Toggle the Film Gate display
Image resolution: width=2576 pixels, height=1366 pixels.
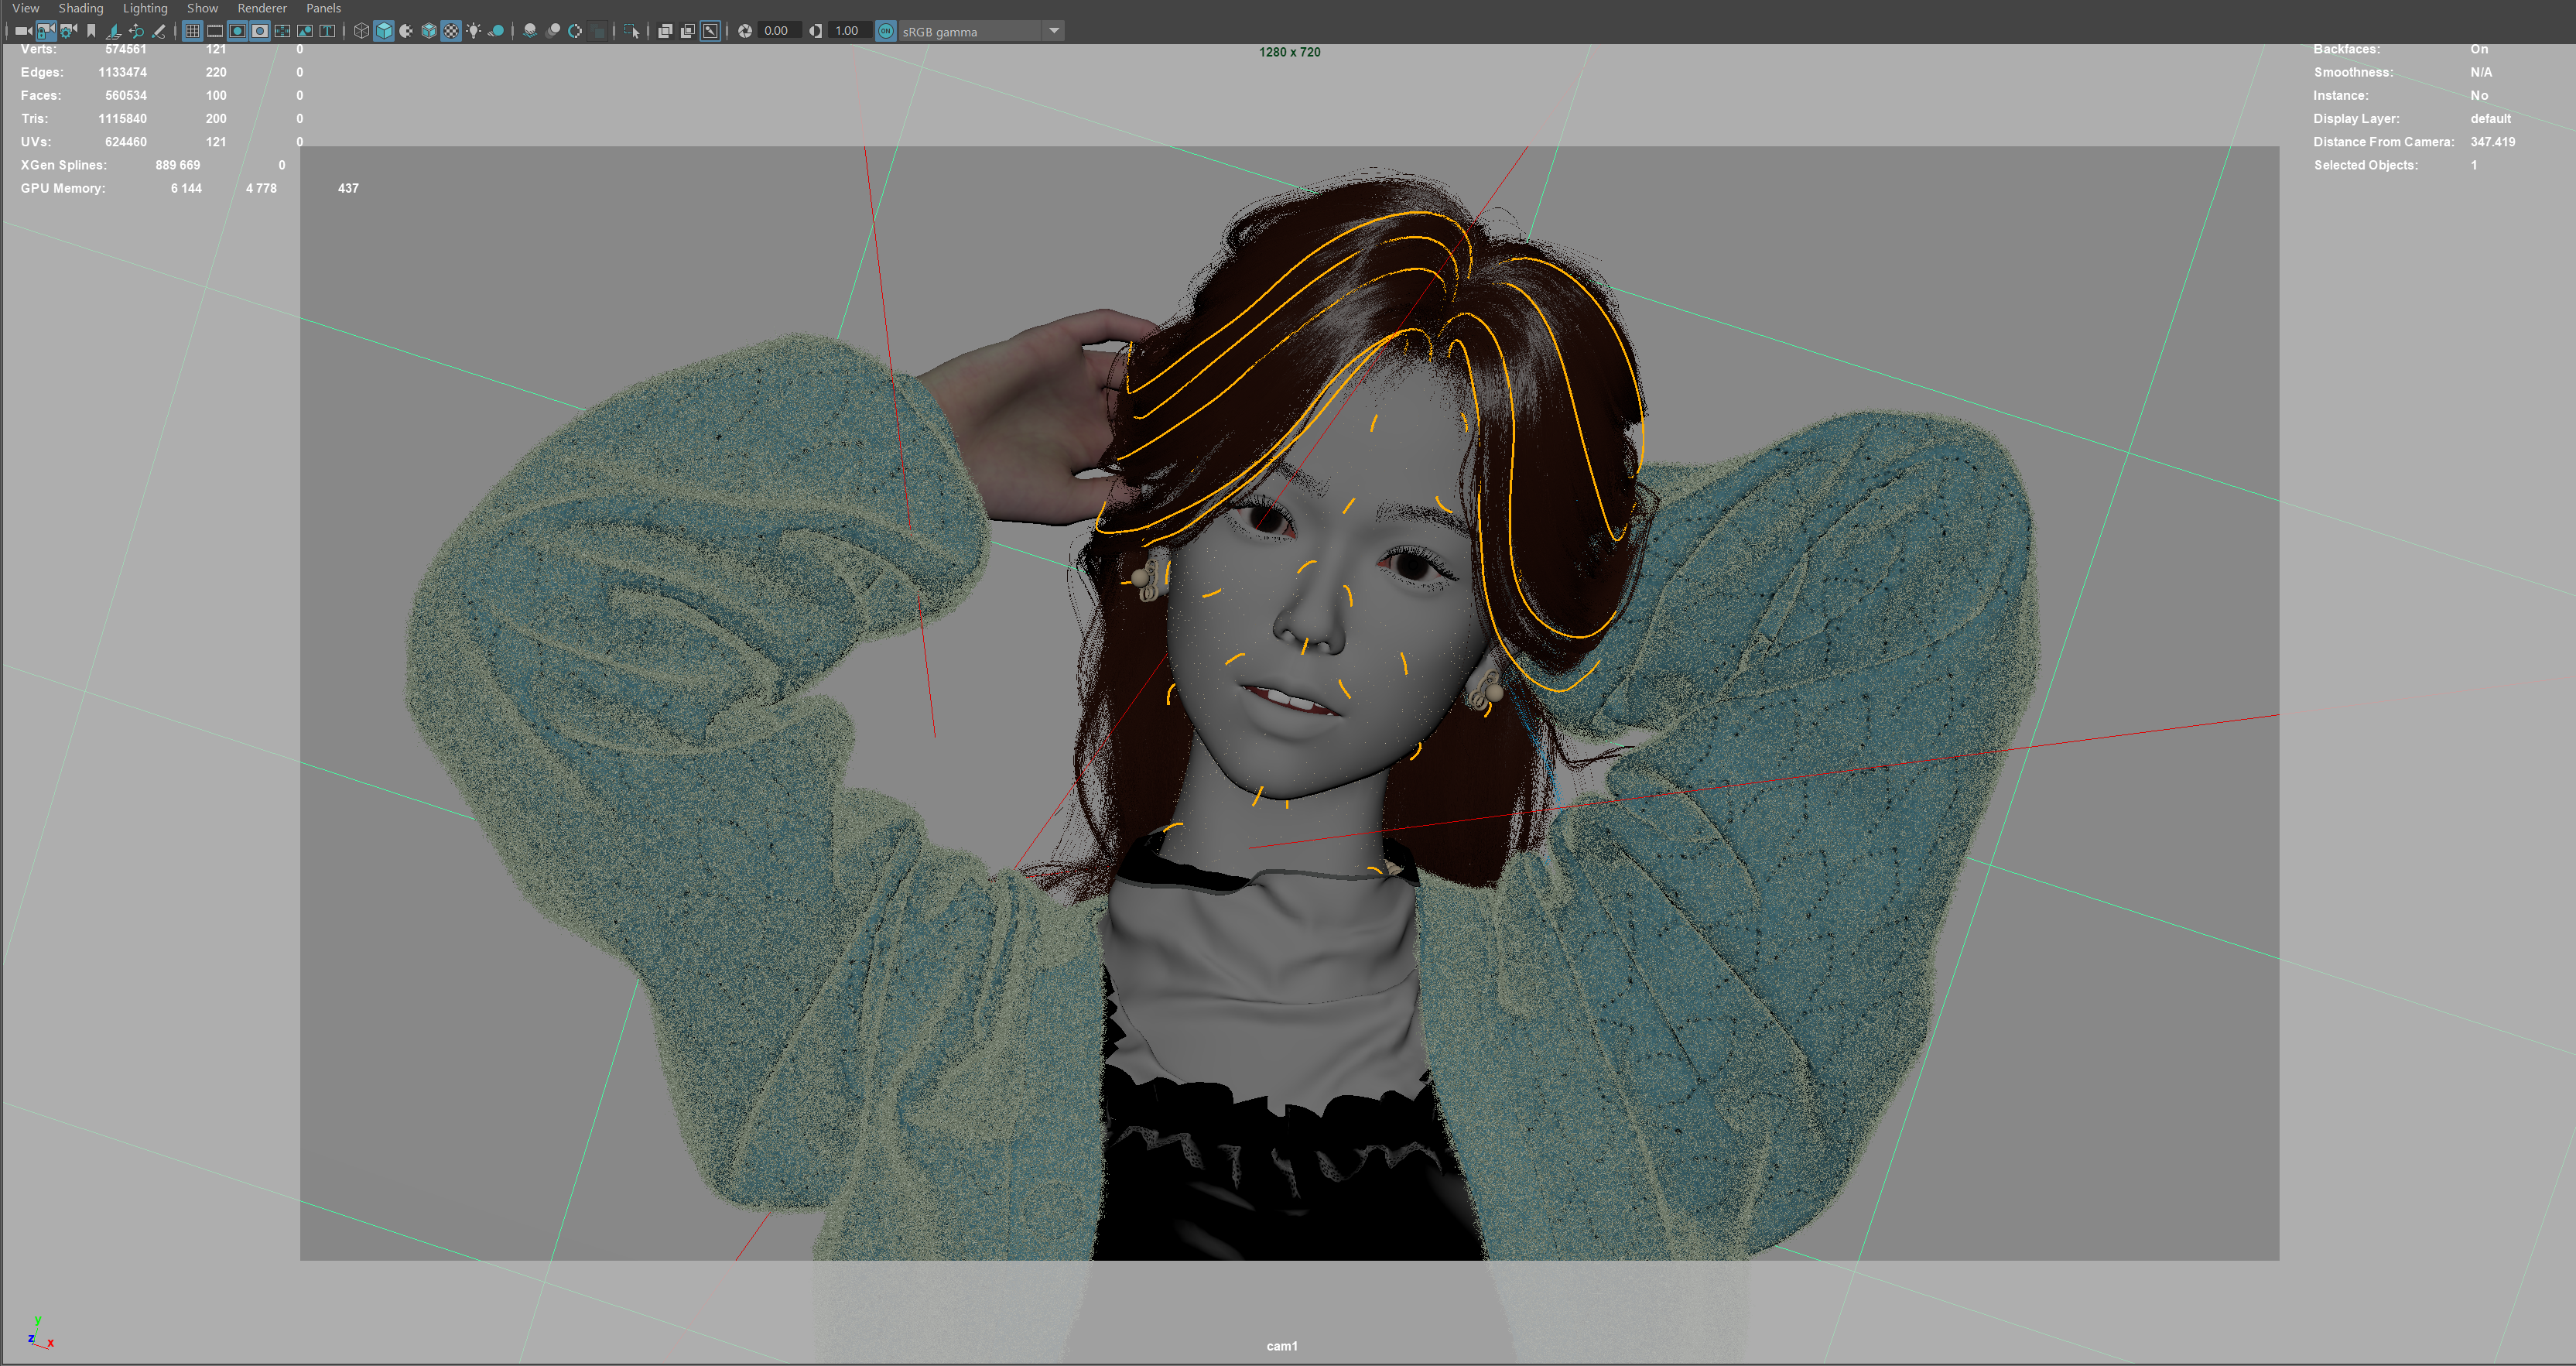(x=215, y=31)
